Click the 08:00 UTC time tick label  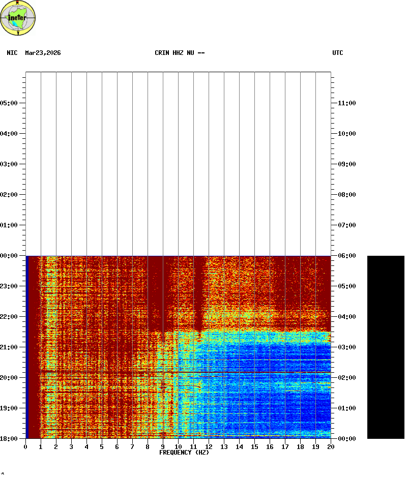coord(346,195)
